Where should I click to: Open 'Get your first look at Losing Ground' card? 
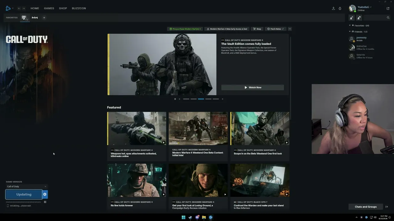coord(198,187)
